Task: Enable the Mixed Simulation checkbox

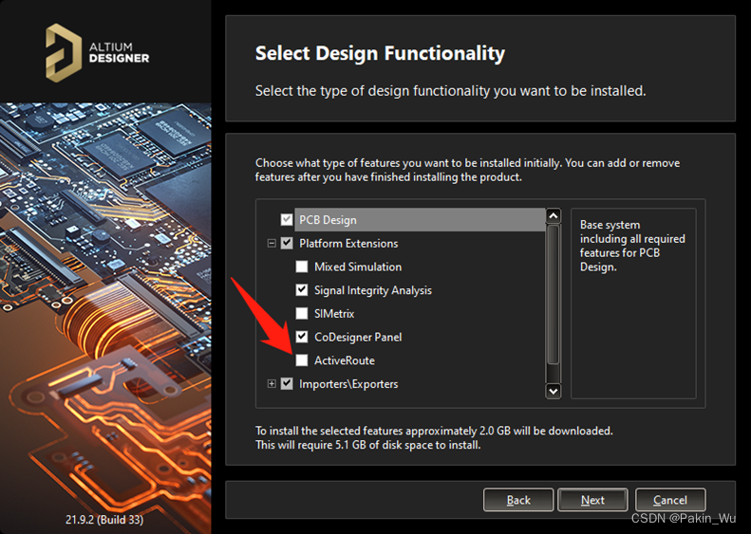Action: [302, 267]
